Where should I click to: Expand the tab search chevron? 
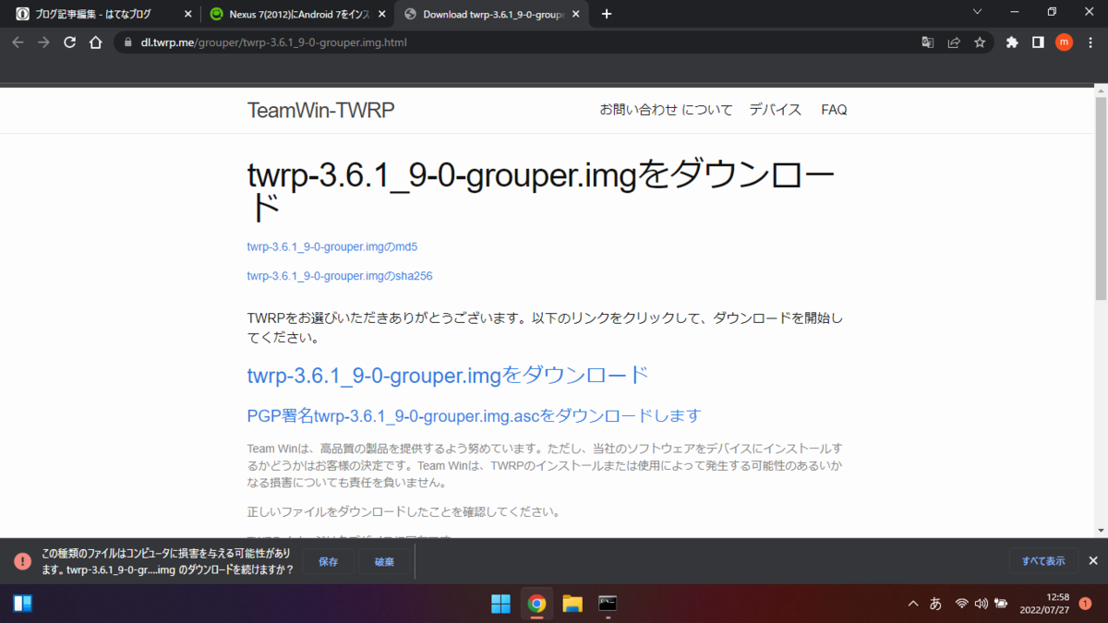coord(979,11)
